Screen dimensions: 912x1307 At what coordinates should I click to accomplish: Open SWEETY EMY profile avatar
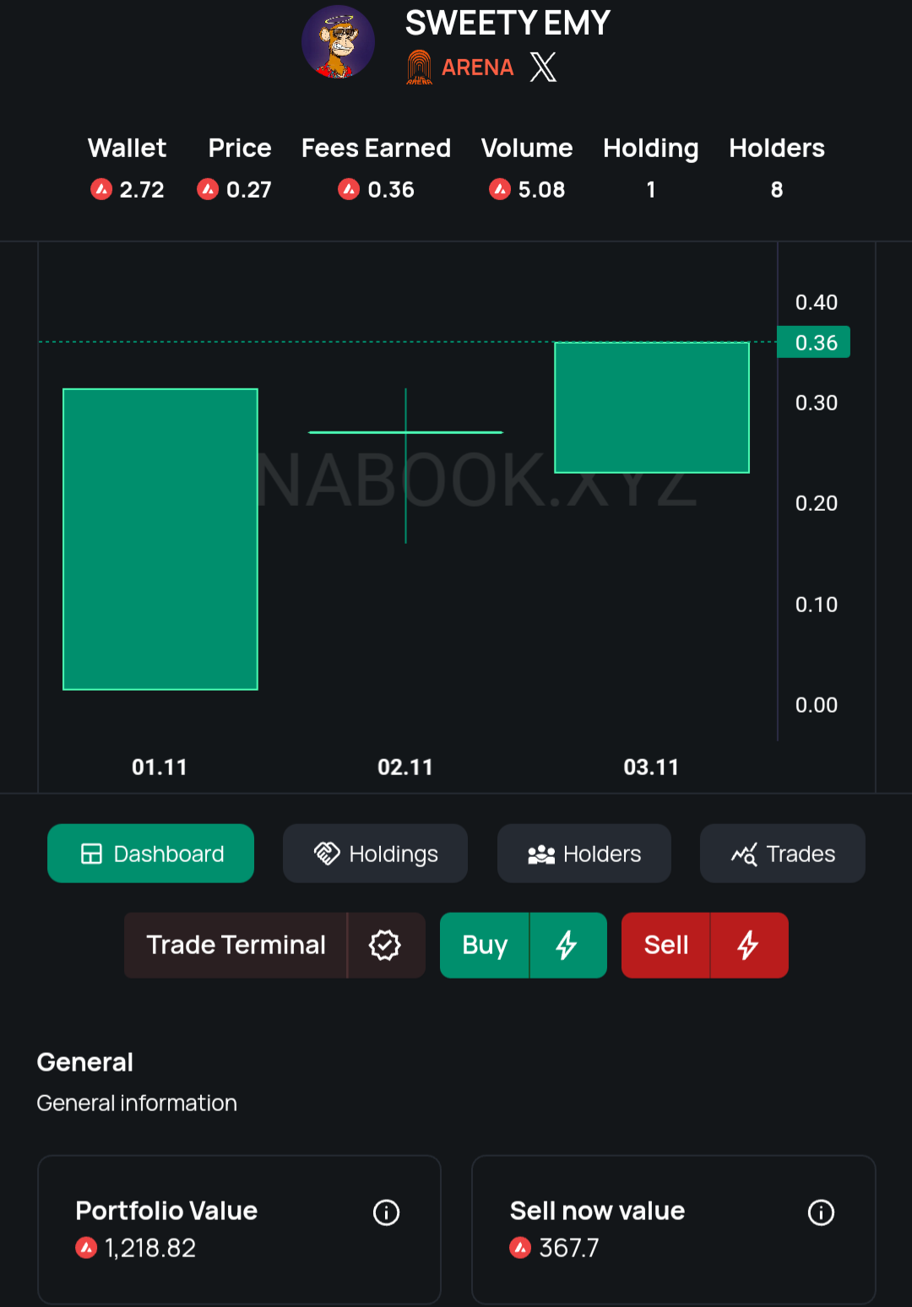339,42
